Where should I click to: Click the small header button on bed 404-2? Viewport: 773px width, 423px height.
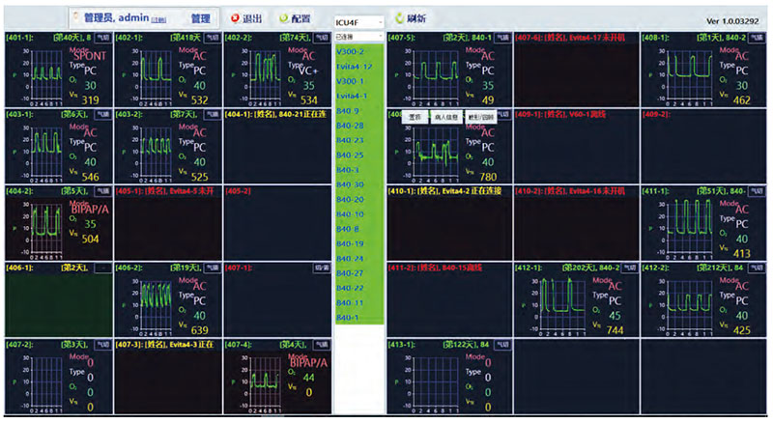pyautogui.click(x=102, y=191)
